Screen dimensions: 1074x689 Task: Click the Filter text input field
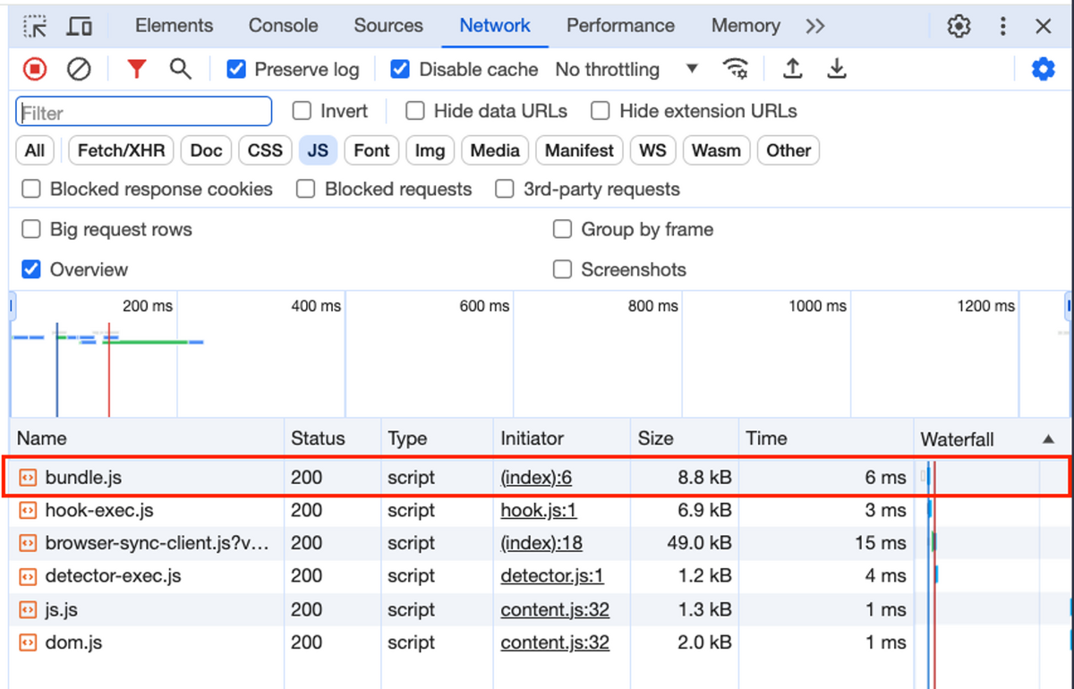pyautogui.click(x=144, y=112)
